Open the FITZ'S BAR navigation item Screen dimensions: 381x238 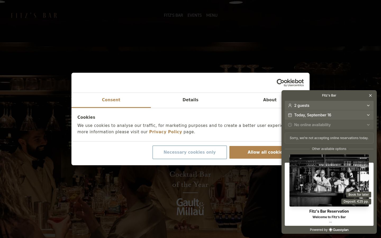(x=174, y=15)
